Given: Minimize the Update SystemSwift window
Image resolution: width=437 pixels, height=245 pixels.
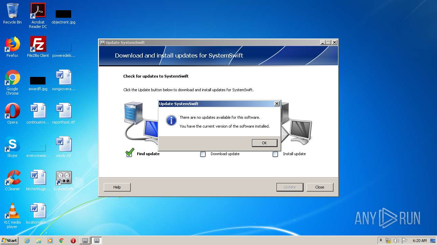Looking at the screenshot, I should (323, 43).
